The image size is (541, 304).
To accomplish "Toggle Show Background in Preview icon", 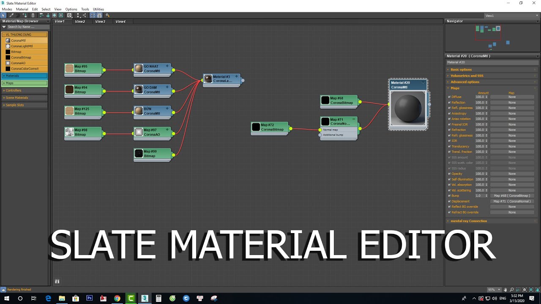I will point(61,15).
